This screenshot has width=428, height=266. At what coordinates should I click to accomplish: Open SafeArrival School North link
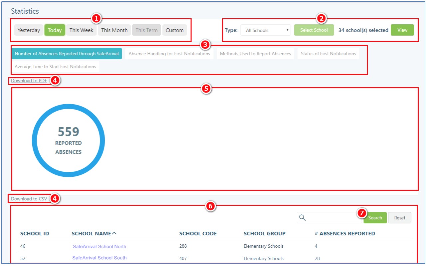click(x=99, y=247)
